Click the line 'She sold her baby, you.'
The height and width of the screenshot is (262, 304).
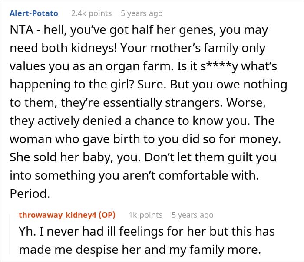tap(75, 157)
